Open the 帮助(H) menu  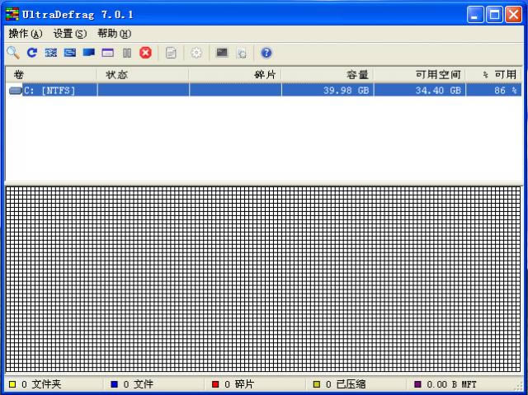point(114,34)
